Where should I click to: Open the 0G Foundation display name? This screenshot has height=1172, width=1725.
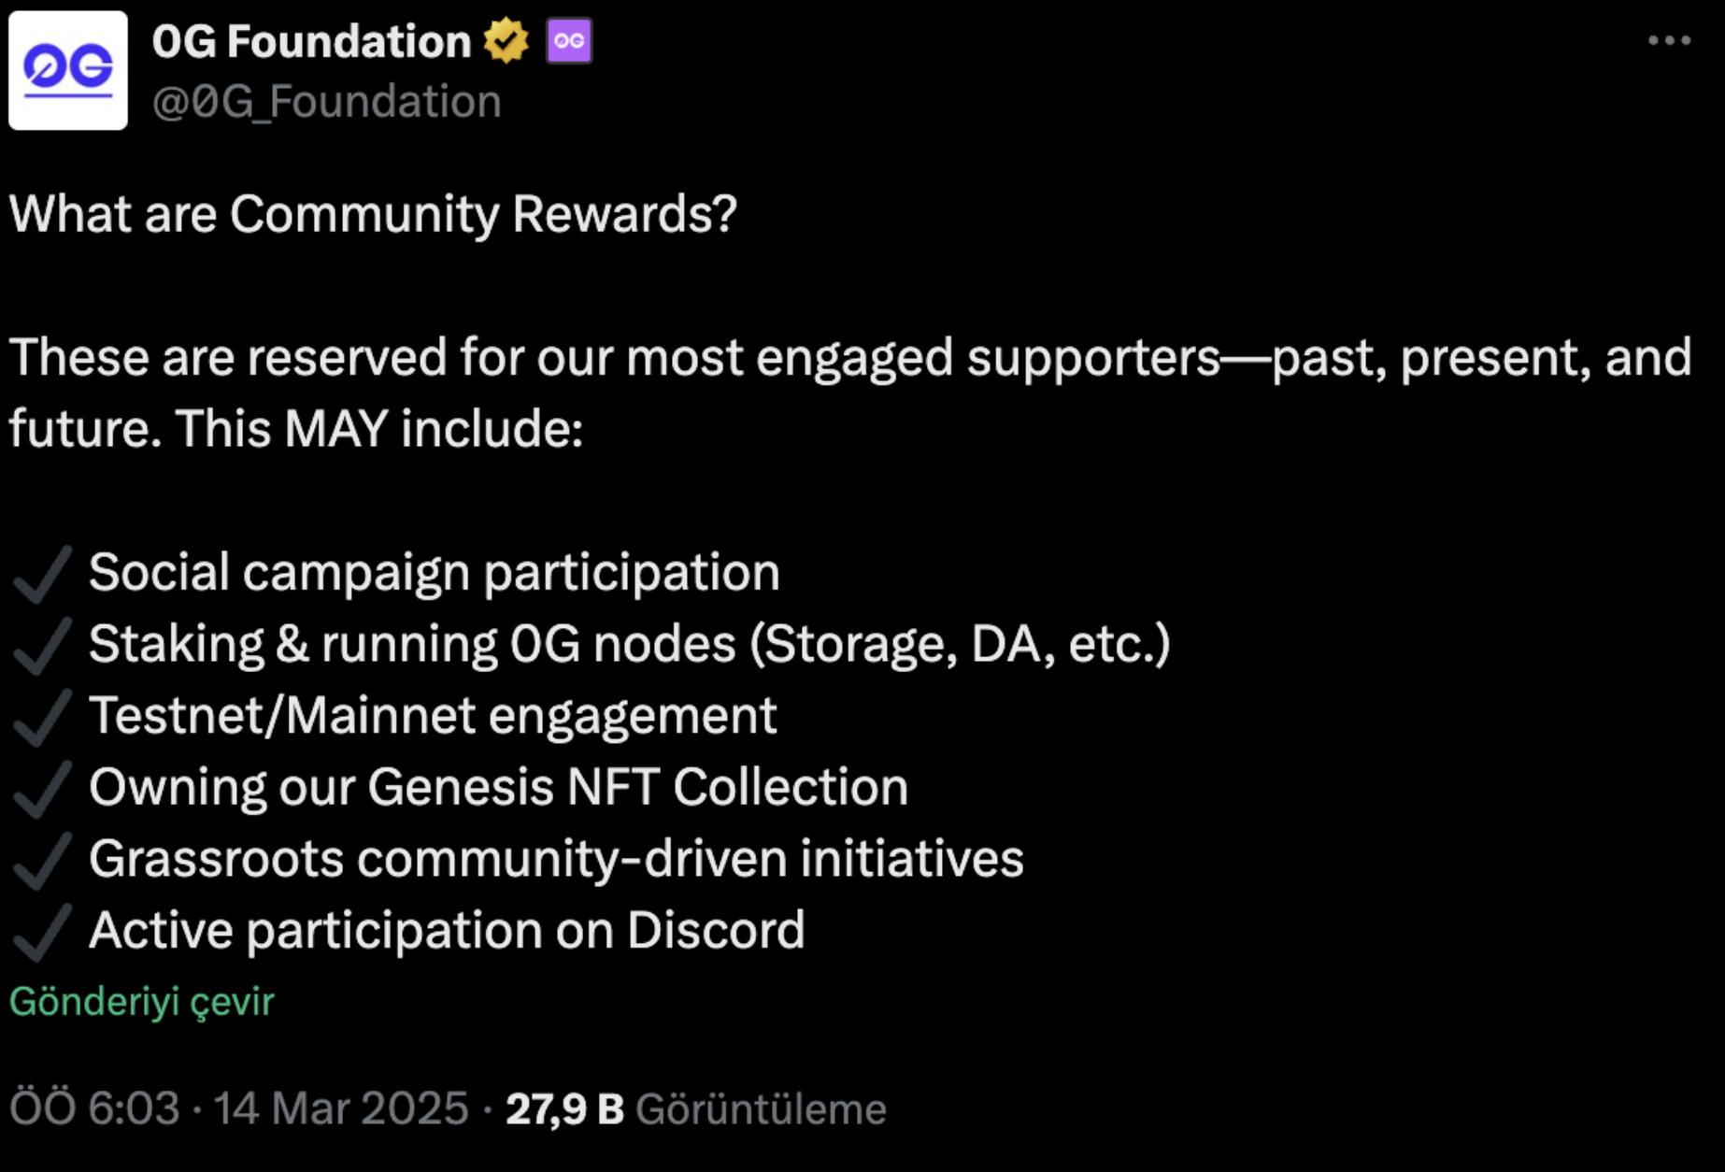311,42
